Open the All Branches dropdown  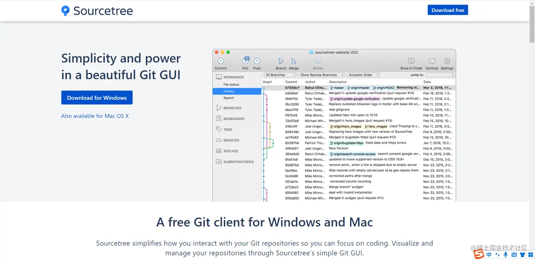point(280,75)
